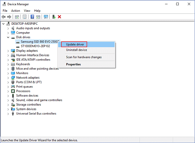Screen dimensions: 195x143
Task: Click the Back arrow toolbar icon
Action: click(x=4, y=17)
